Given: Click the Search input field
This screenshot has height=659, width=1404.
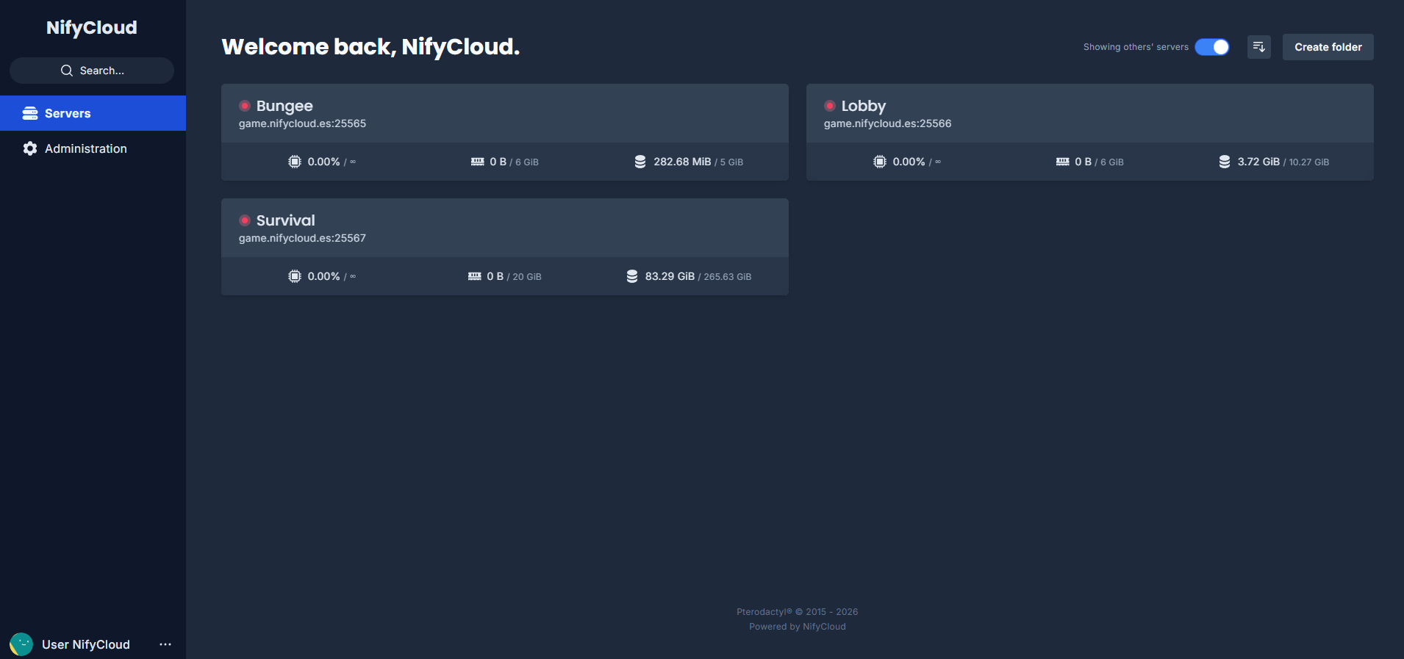Looking at the screenshot, I should 92,71.
